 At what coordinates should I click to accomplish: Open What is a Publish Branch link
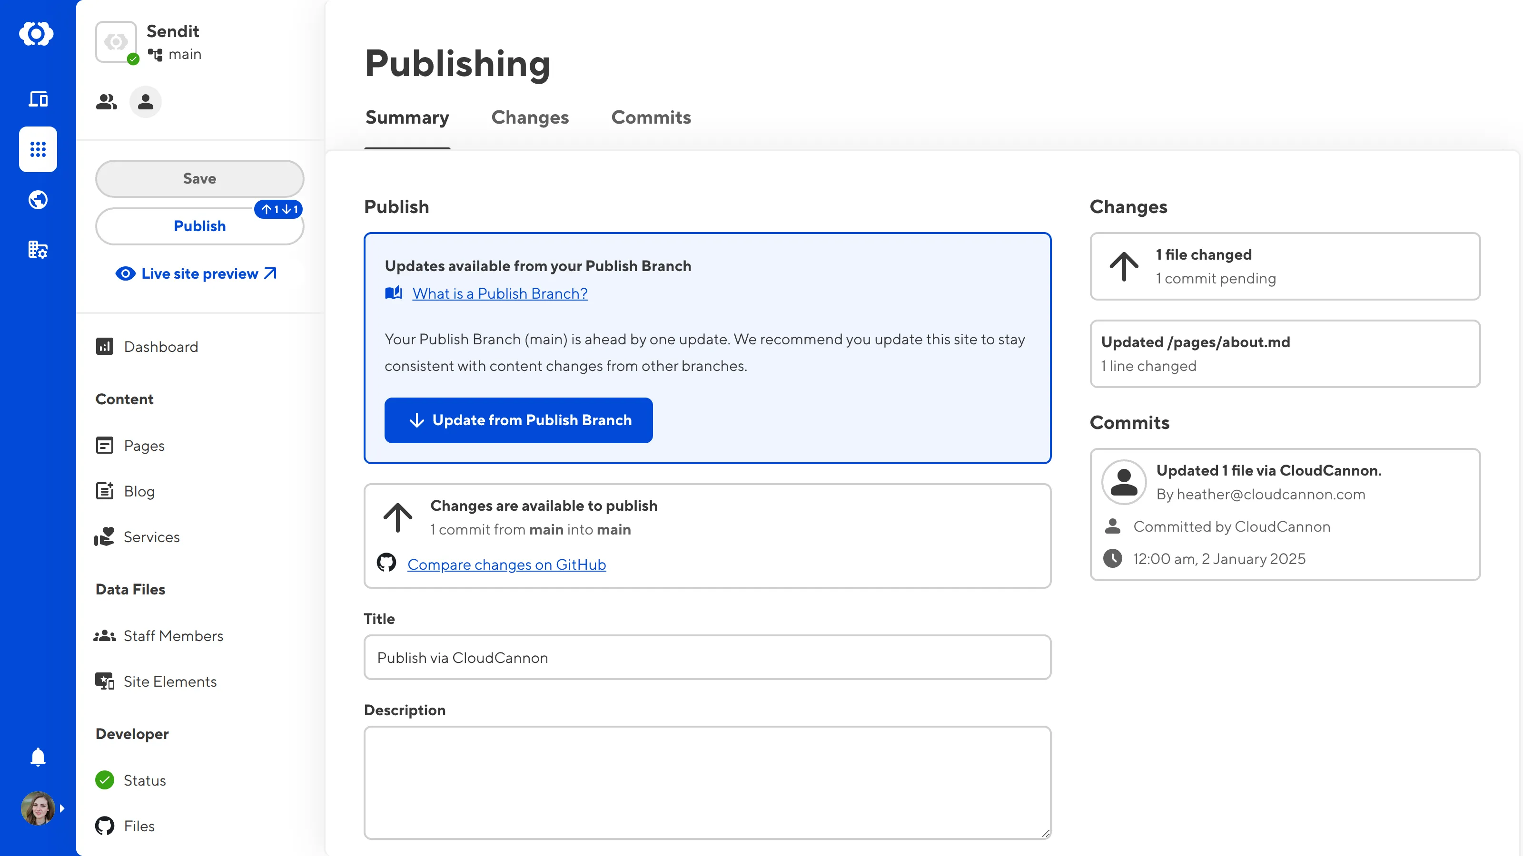[500, 293]
